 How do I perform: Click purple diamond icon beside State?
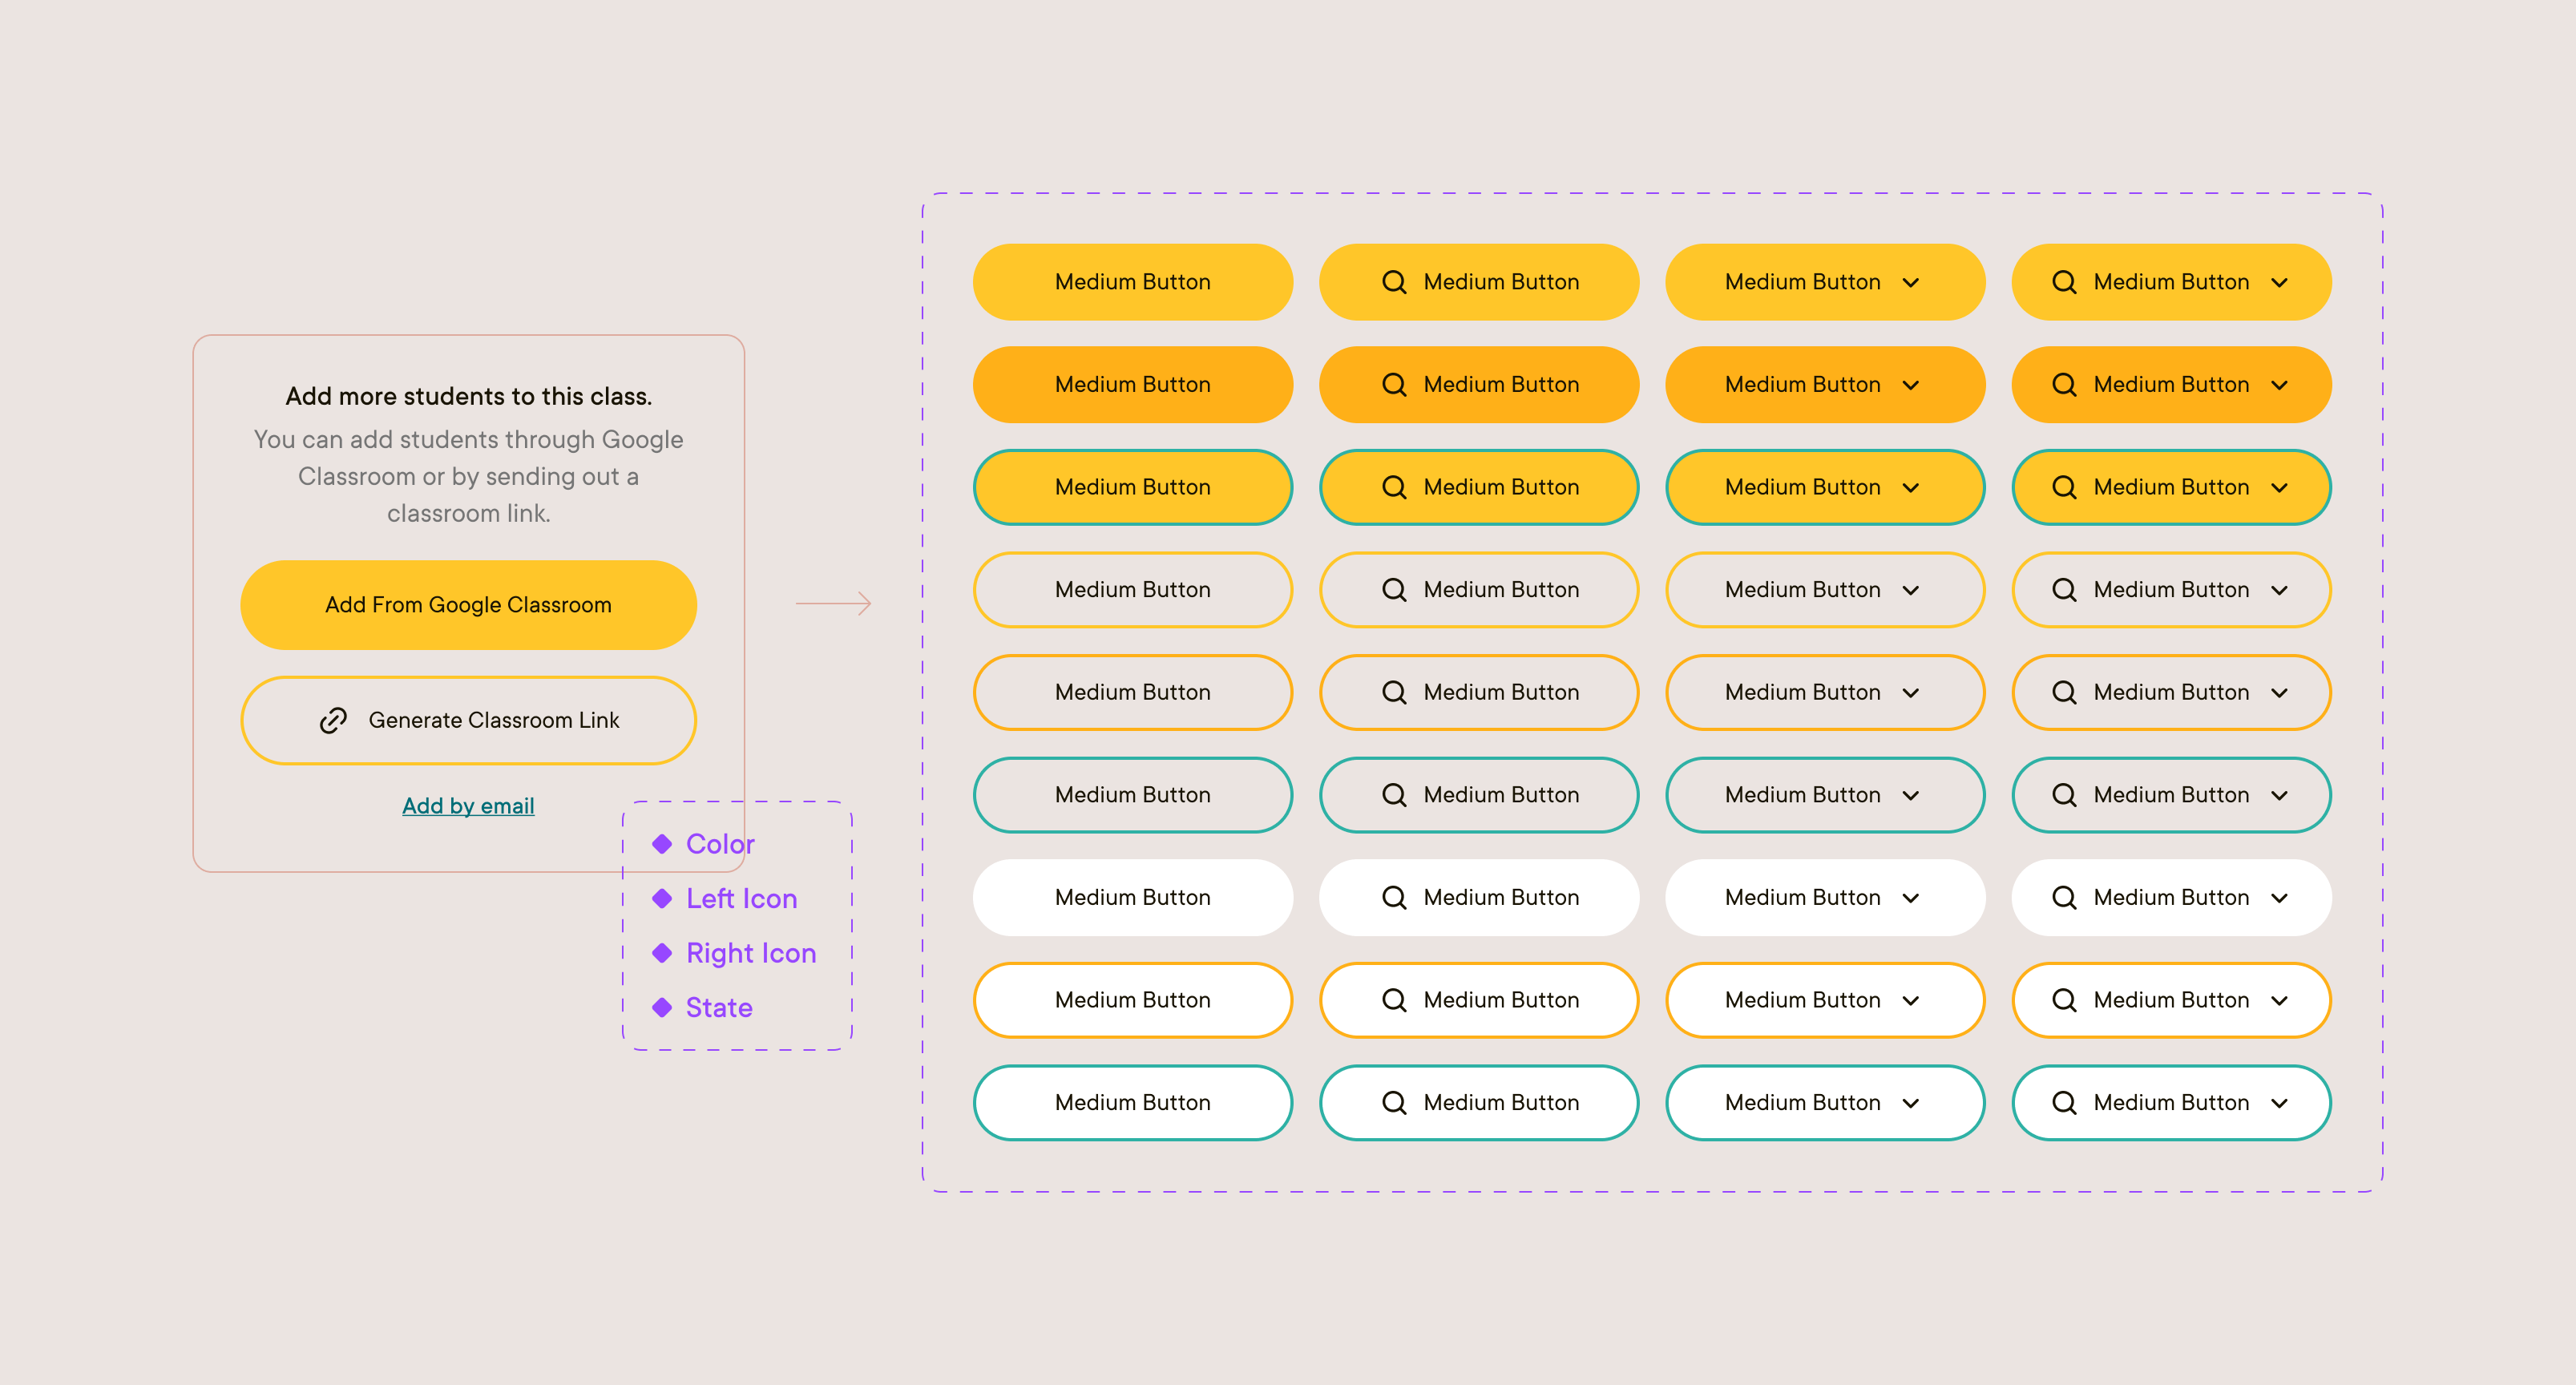[x=662, y=1007]
